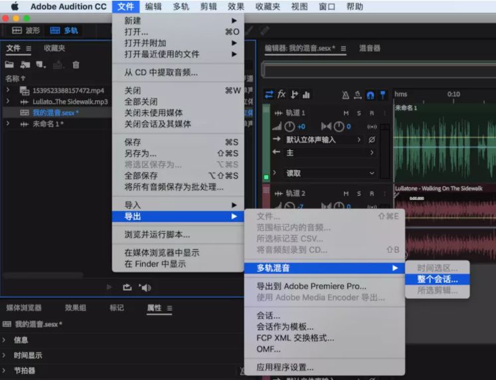
Task: Click 0:10 mark on the timeline ruler
Action: point(454,94)
